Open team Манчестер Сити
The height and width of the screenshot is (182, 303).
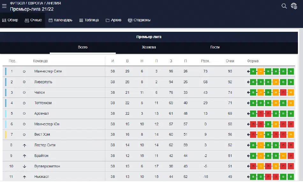(48, 71)
